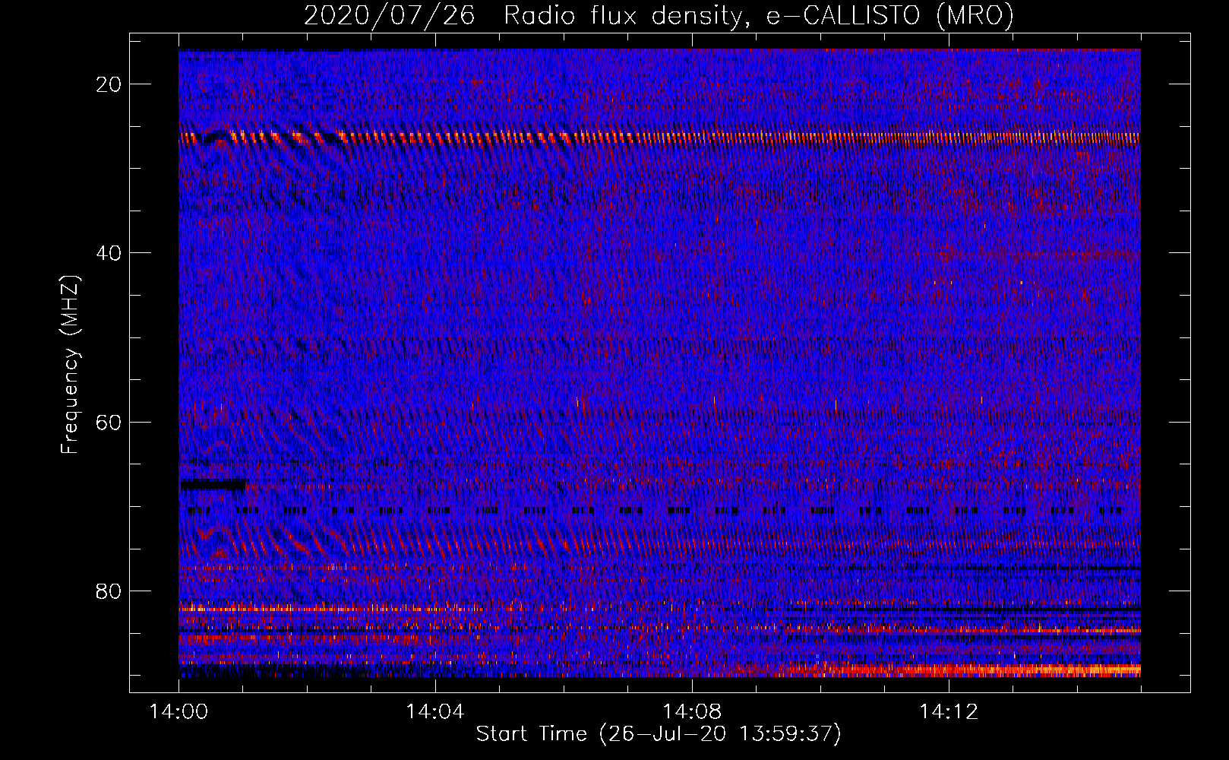Click the '14:08' time tick label
The width and height of the screenshot is (1229, 760).
tap(692, 712)
